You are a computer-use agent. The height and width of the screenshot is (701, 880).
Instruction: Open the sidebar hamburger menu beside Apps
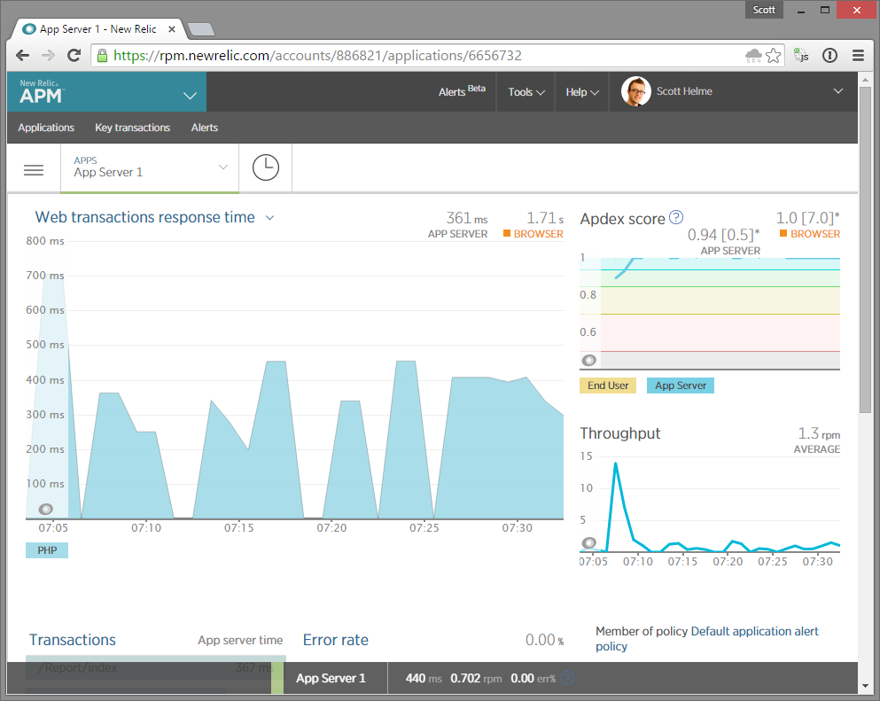pyautogui.click(x=34, y=169)
